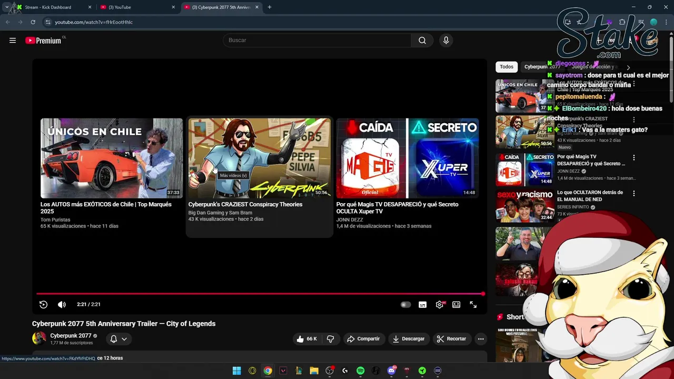Toggle the autoplay switch in the player
Image resolution: width=674 pixels, height=379 pixels.
coord(405,304)
